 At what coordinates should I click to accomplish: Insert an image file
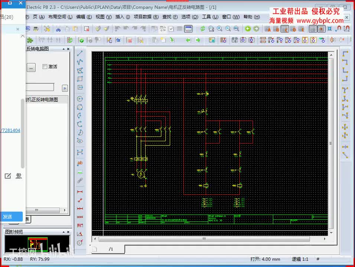click(x=80, y=172)
